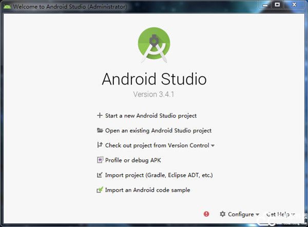Open the red error notification icon

coord(206,214)
